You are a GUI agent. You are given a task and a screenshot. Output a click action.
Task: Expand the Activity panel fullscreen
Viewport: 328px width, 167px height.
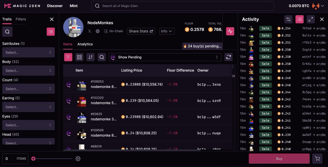(x=311, y=19)
